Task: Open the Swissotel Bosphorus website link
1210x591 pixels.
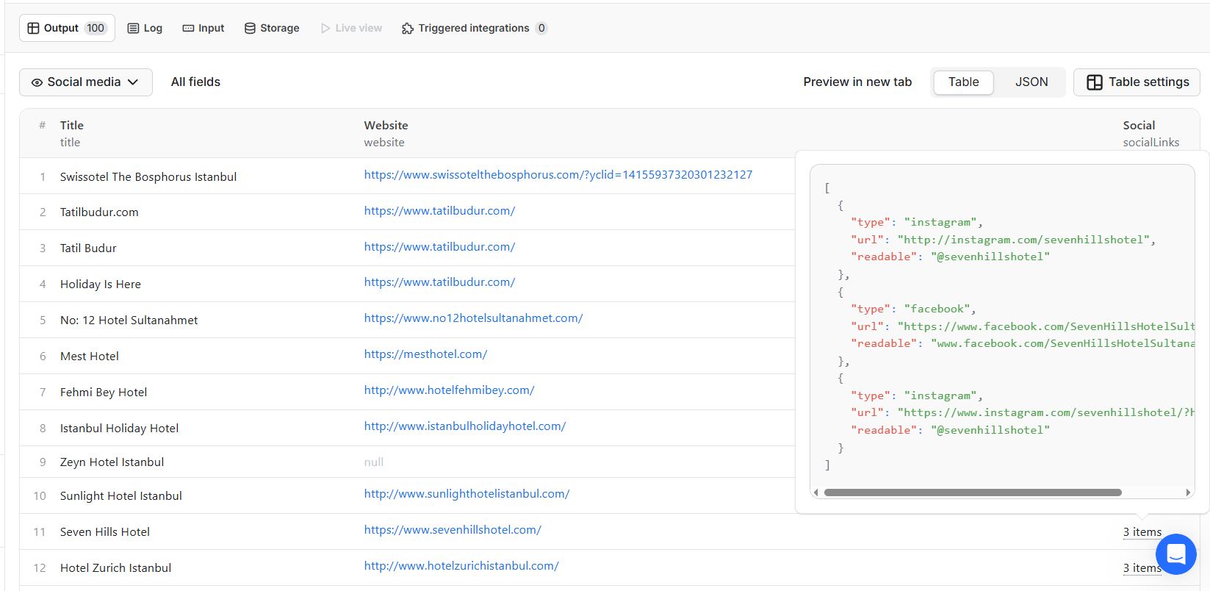Action: pos(558,175)
